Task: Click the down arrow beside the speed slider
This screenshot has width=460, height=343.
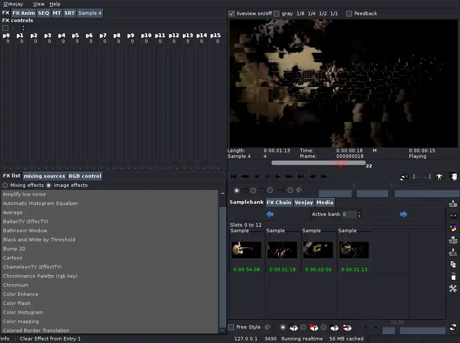Action: tap(365, 327)
